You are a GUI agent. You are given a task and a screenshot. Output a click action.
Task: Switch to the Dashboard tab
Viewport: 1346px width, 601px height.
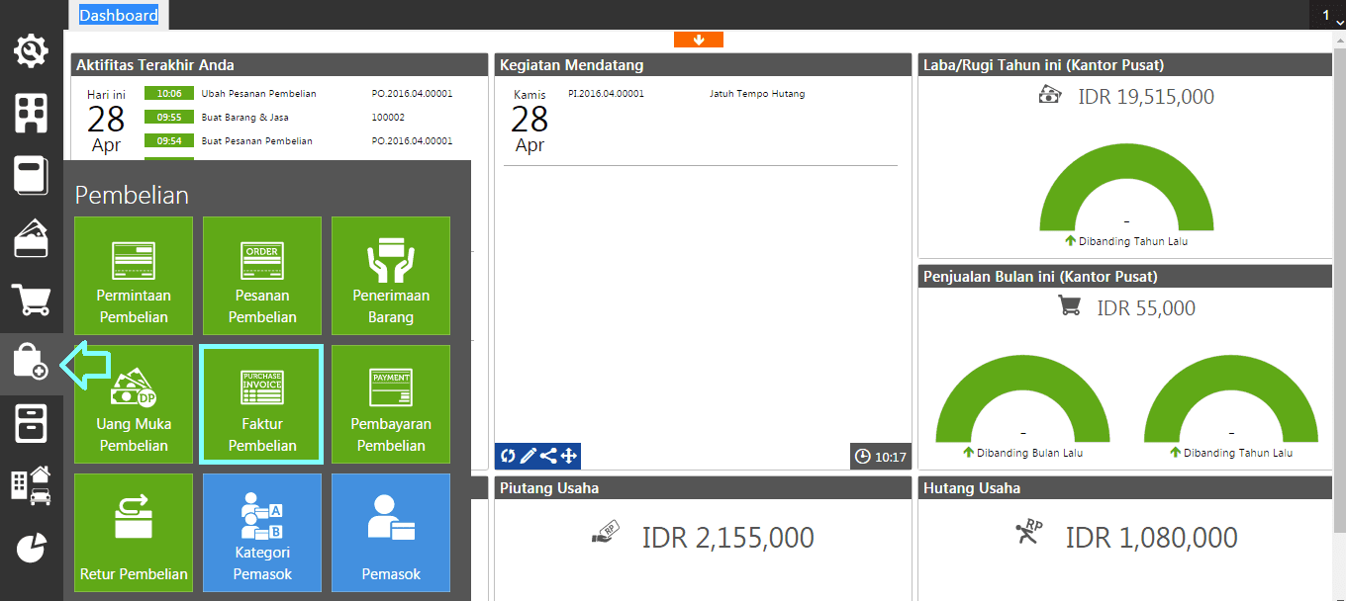click(x=118, y=14)
